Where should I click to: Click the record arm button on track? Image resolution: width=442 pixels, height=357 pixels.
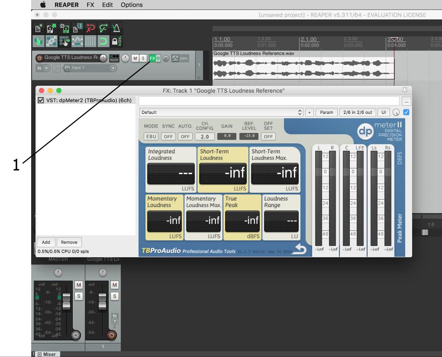(40, 58)
